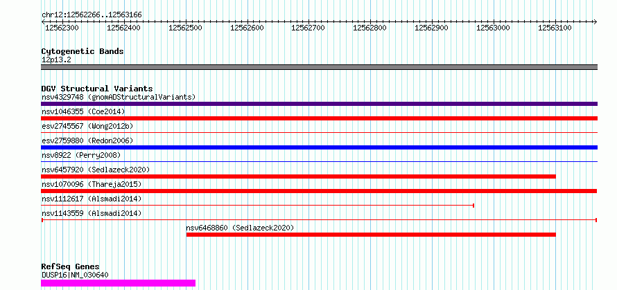Image resolution: width=617 pixels, height=290 pixels.
Task: Open the Cytogenetic Bands track title
Action: 82,51
